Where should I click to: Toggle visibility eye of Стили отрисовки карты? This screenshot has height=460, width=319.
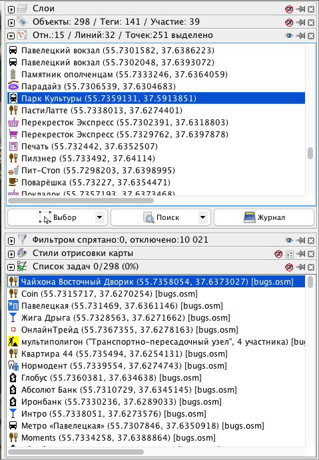coord(278,254)
